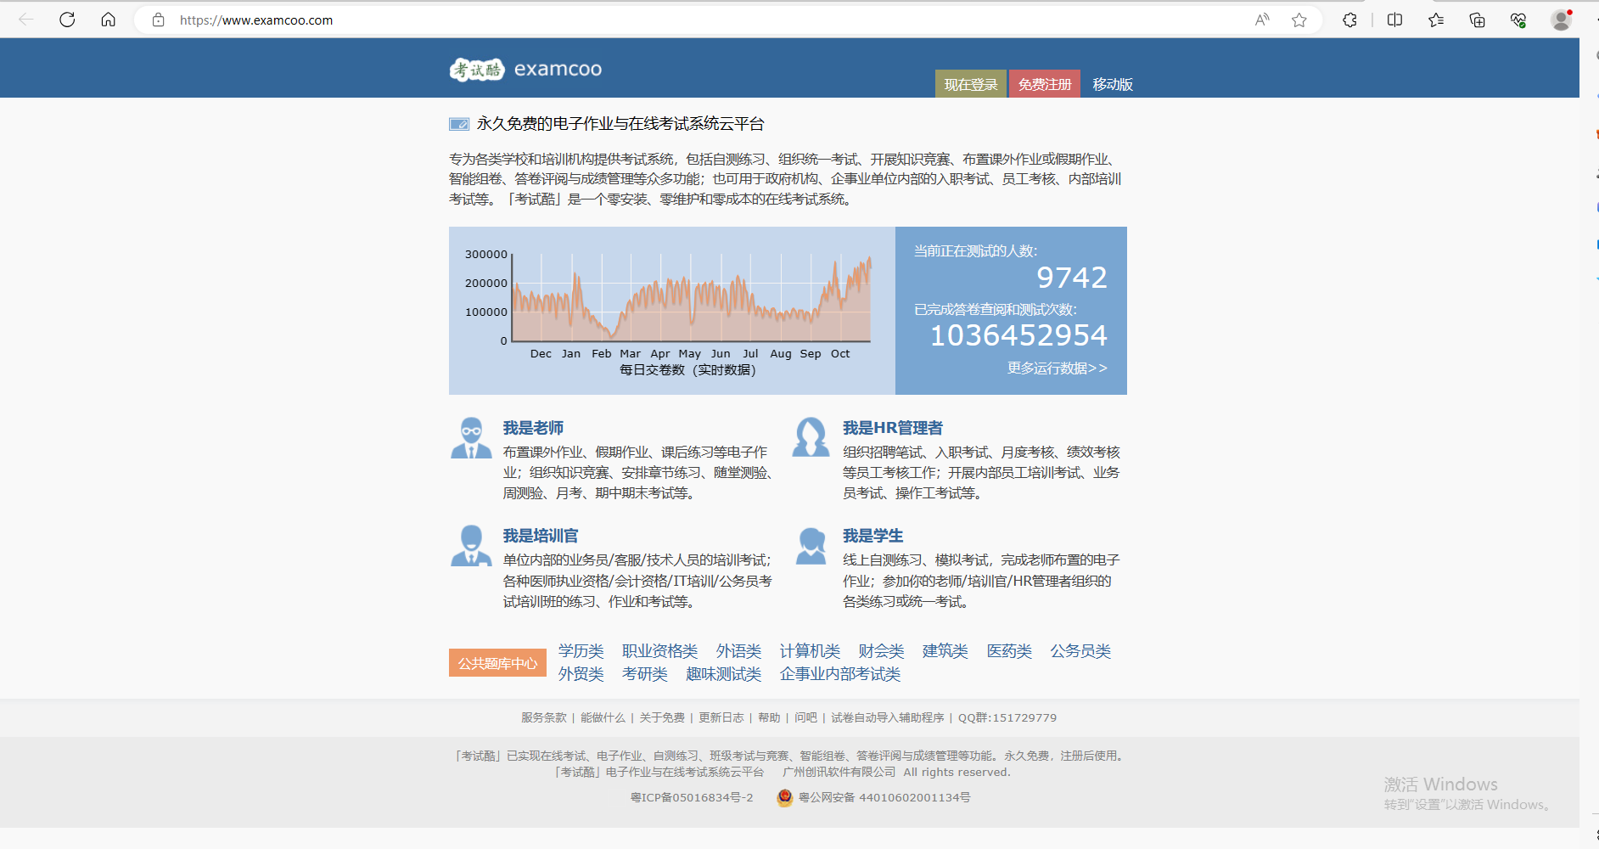The image size is (1599, 849).
Task: Click the browser Refresh icon
Action: [67, 20]
